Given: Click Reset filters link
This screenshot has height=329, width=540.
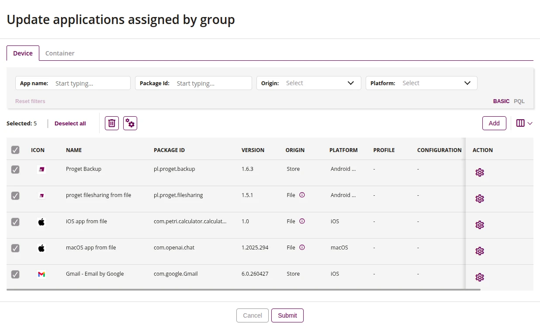Looking at the screenshot, I should 30,101.
